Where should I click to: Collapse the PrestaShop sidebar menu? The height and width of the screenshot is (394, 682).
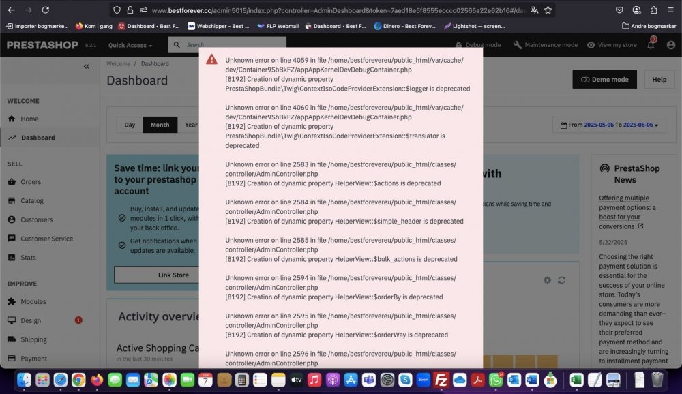[x=87, y=67]
